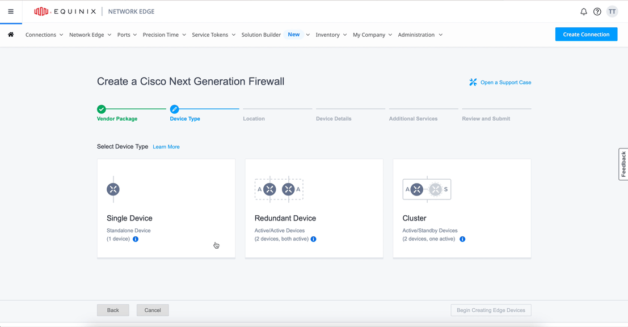The image size is (628, 327).
Task: Click the info icon beside Active/Active Devices
Action: 313,239
